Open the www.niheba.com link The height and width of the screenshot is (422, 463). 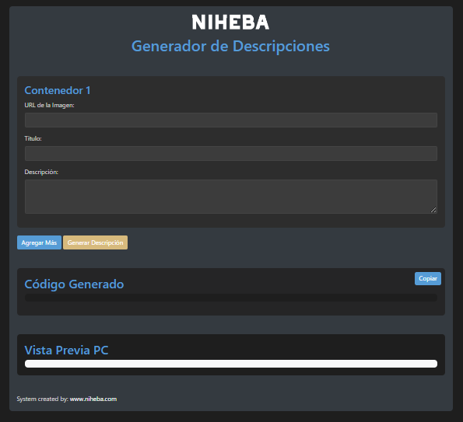point(93,399)
